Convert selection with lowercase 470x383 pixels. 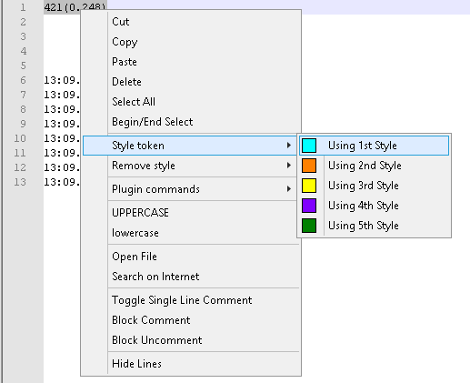point(191,233)
